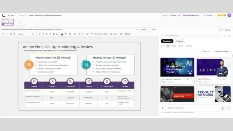The width and height of the screenshot is (233, 131).
Task: Click the undo arrow in the toolbar
Action: [x=3, y=34]
